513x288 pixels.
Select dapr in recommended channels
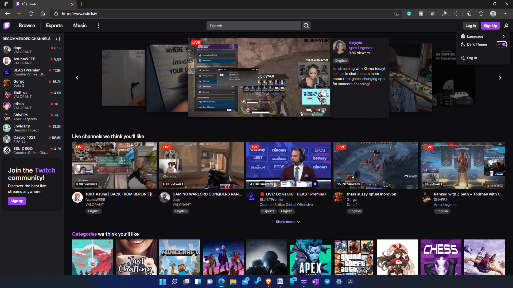(x=32, y=50)
